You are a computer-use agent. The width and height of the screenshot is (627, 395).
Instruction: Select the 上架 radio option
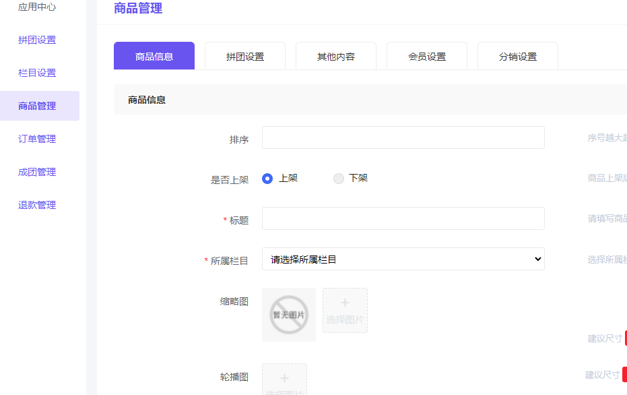(267, 178)
